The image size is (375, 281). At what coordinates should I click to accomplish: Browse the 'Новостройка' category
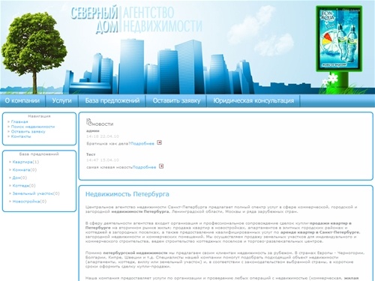[26, 202]
